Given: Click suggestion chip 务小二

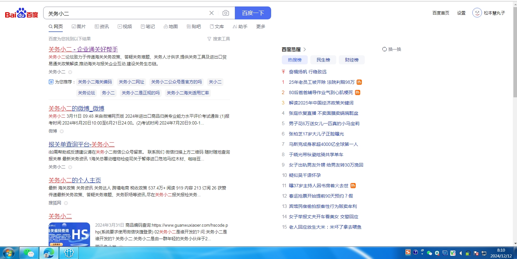Looking at the screenshot, I should tap(108, 93).
